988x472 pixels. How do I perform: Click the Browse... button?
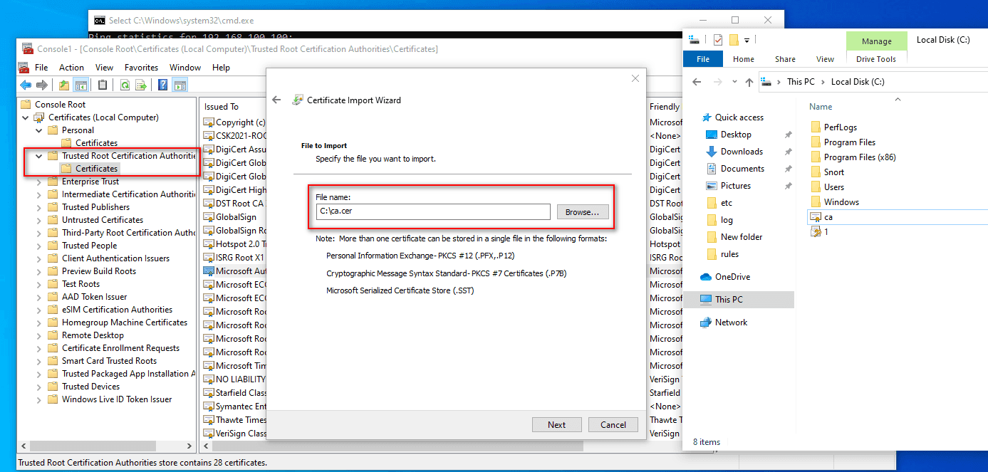point(582,211)
